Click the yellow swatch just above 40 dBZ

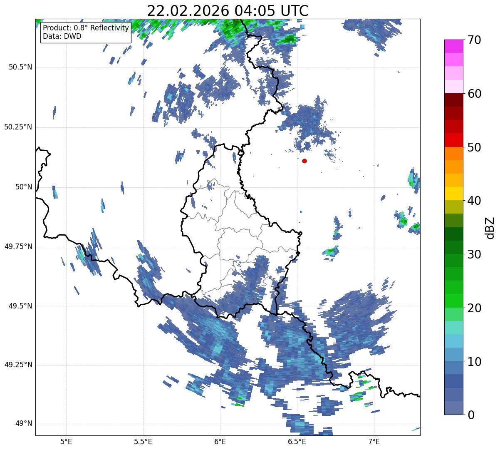pos(454,194)
